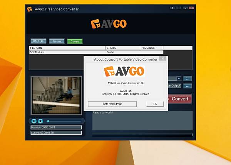Screen dimensions: 231x165
Task: Click the browse button beside output folder
Action: (x=187, y=86)
